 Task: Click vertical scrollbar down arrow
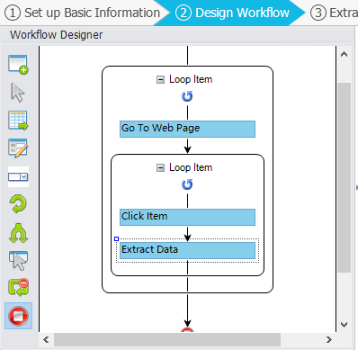(x=344, y=325)
